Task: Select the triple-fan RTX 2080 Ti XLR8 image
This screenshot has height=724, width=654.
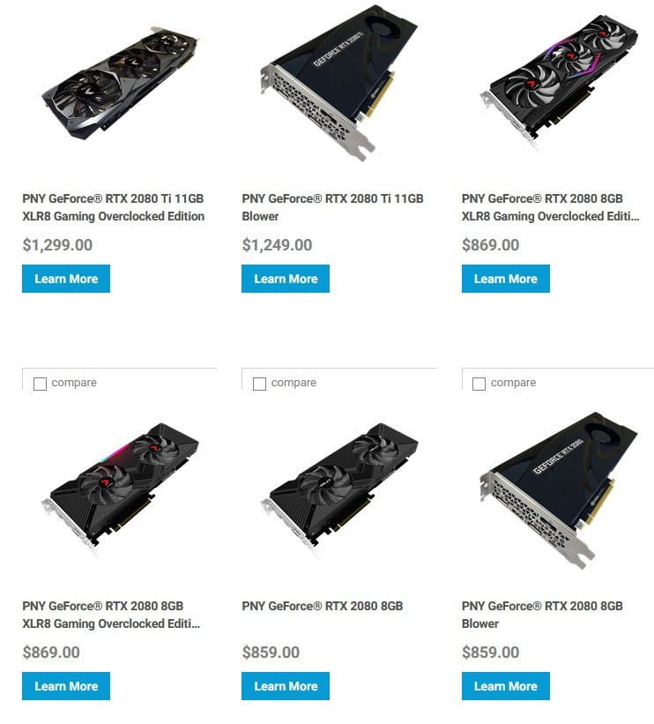Action: tap(121, 84)
